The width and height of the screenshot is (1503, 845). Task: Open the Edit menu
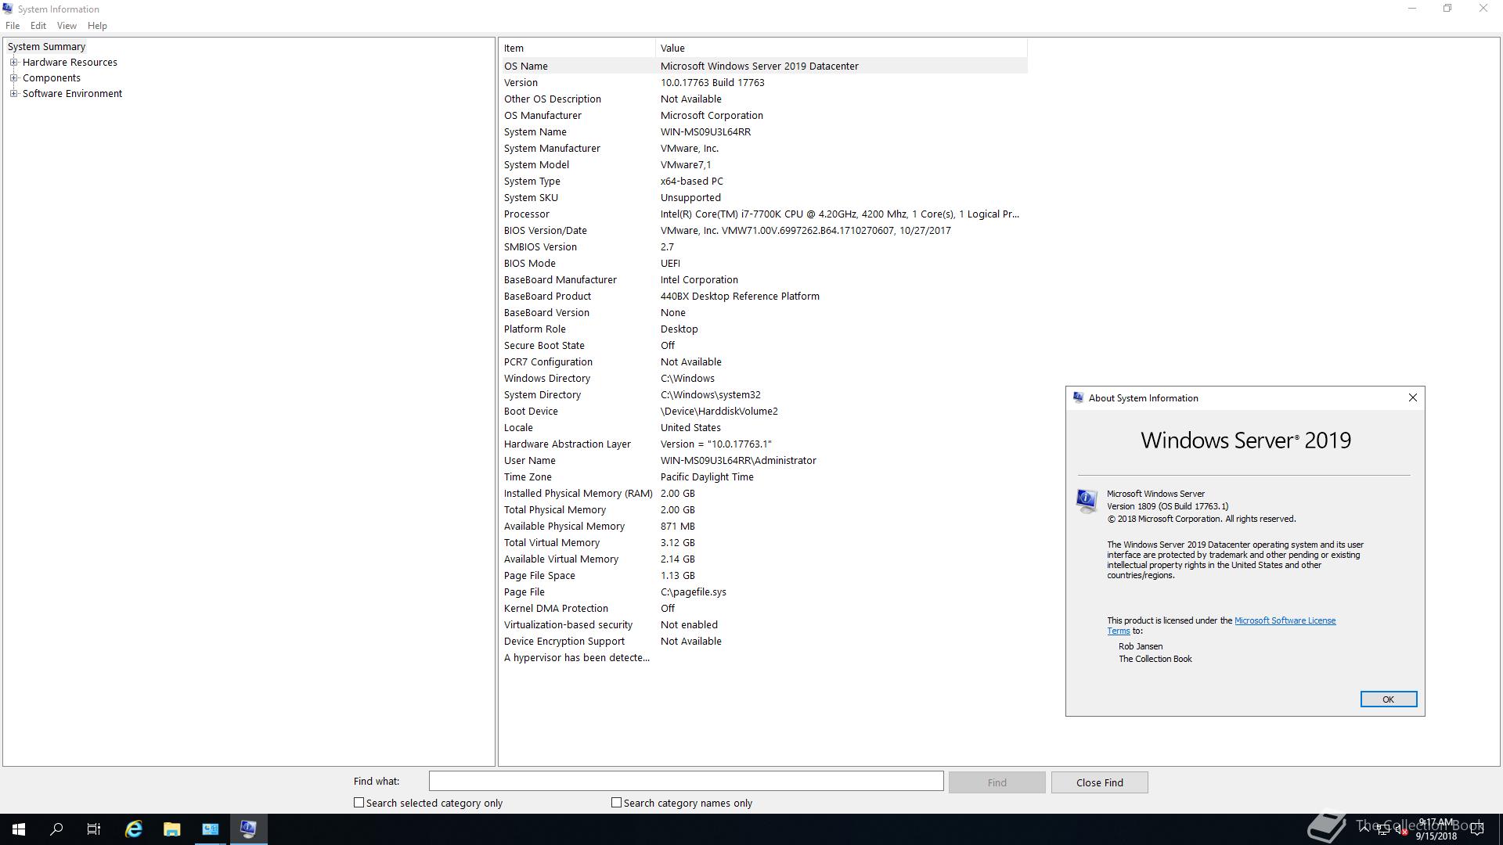38,26
